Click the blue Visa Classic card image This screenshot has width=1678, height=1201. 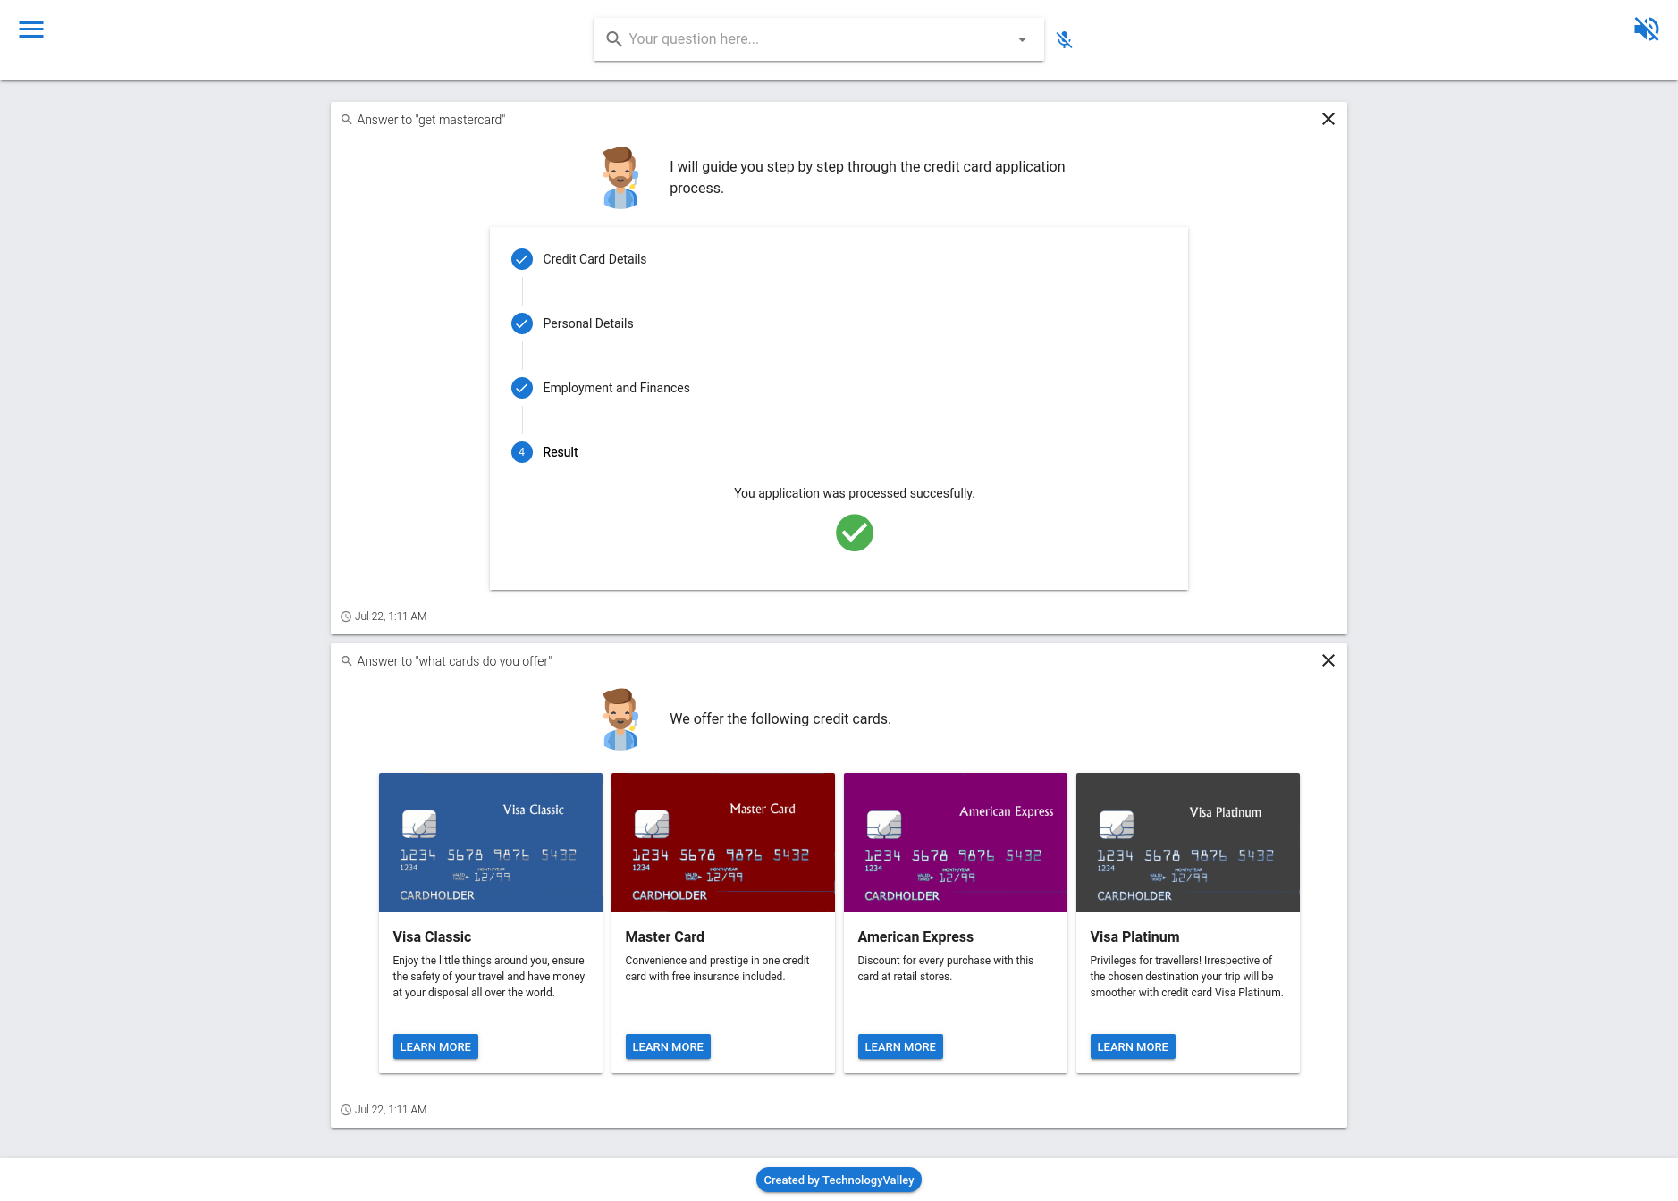[x=491, y=843]
